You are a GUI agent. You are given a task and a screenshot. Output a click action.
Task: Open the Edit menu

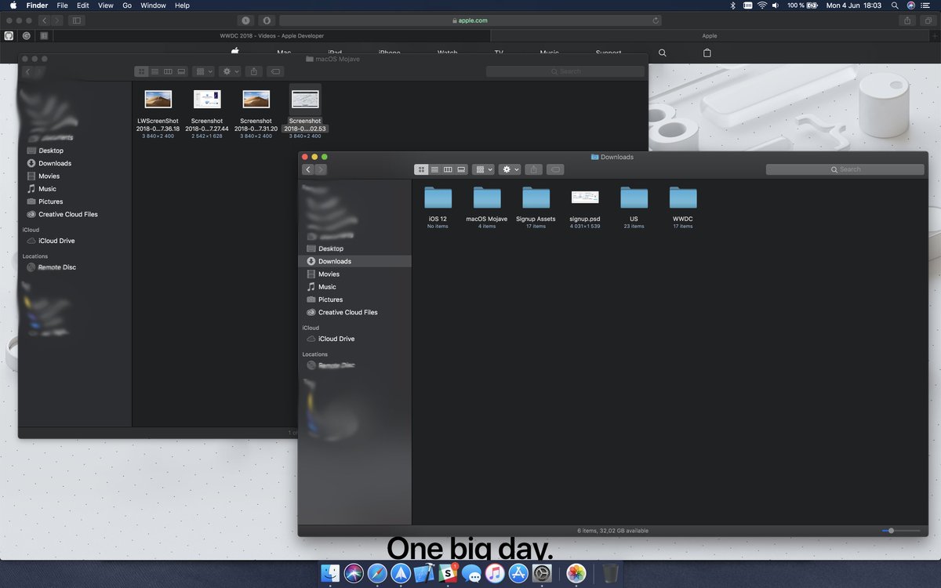tap(82, 5)
